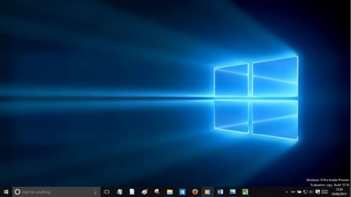This screenshot has height=197, width=351.
Task: Open the Photos picture app icon
Action: 233,192
